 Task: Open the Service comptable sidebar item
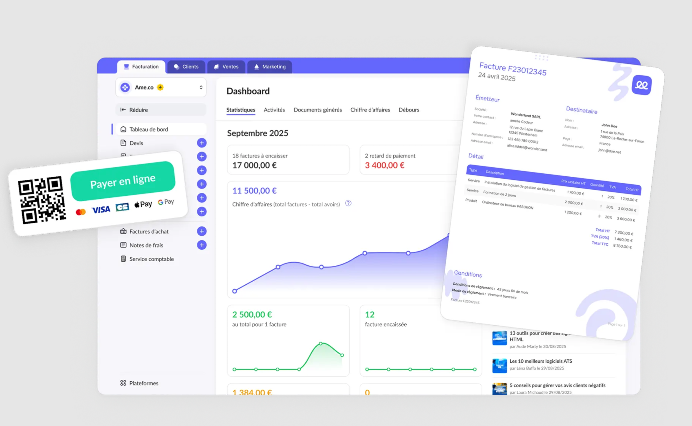tap(151, 259)
